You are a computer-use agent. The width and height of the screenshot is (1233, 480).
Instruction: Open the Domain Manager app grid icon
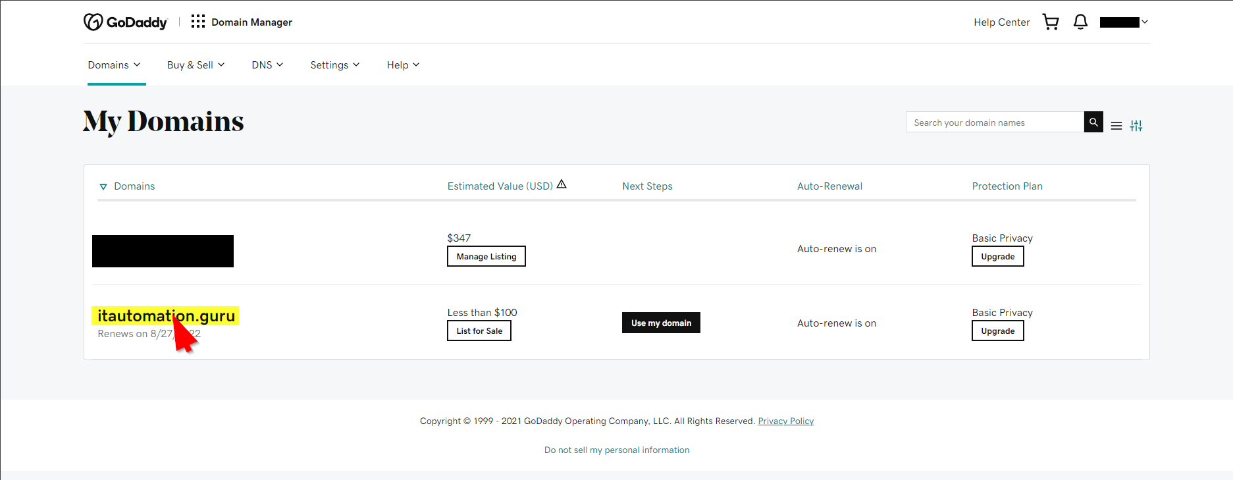click(198, 22)
